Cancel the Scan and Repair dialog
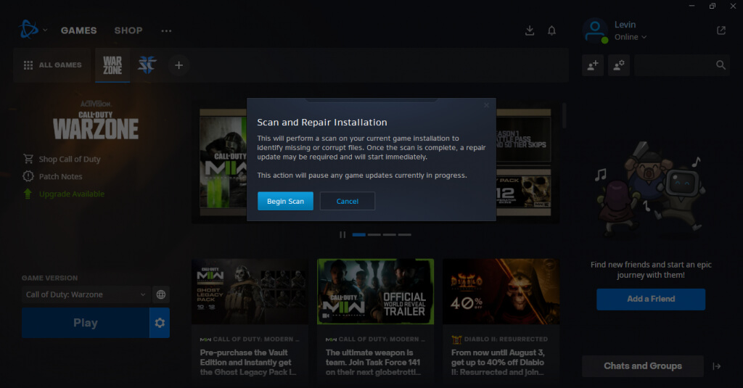743x388 pixels. (x=348, y=201)
